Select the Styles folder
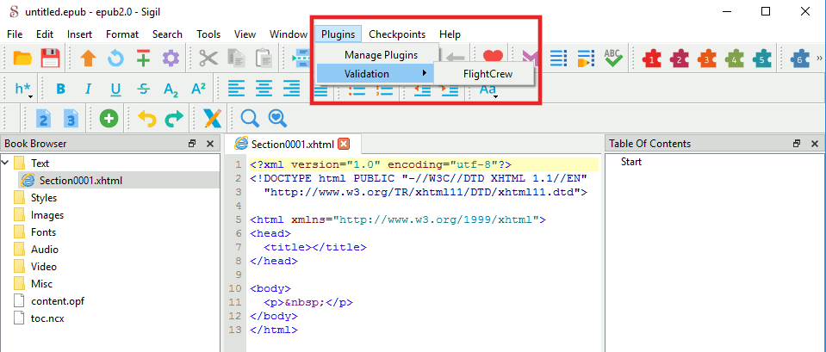The height and width of the screenshot is (352, 826). point(44,198)
